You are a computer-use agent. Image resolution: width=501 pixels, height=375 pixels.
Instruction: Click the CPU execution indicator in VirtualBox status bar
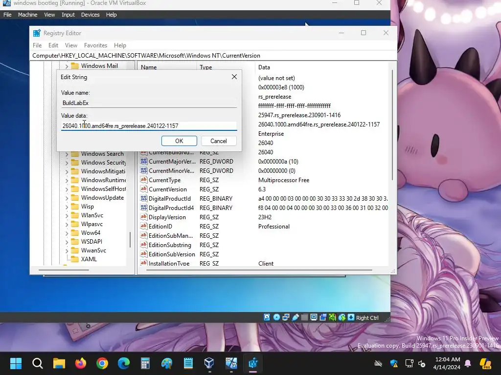(x=333, y=317)
